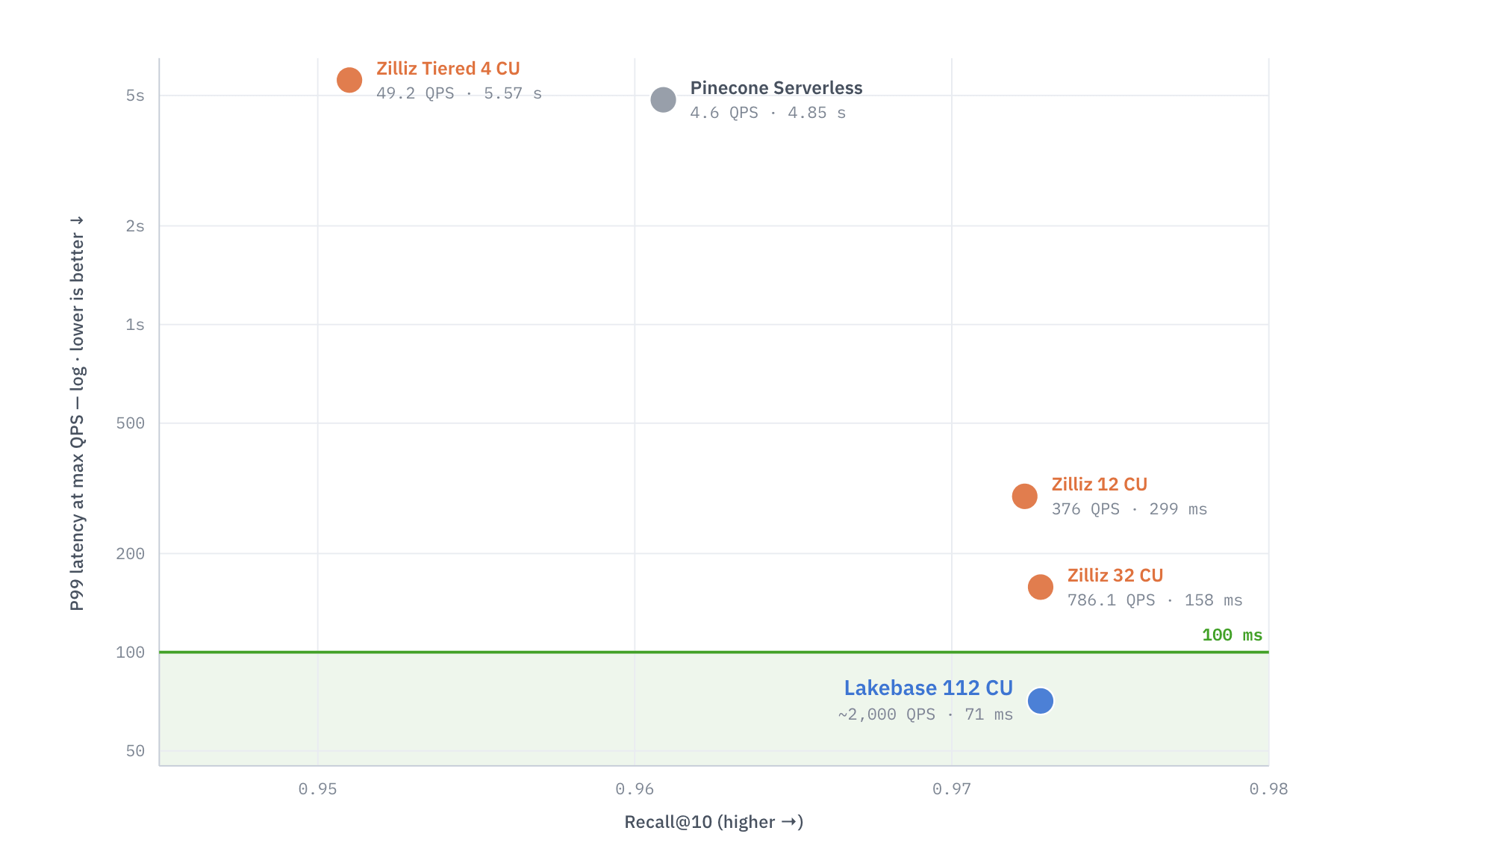Viewport: 1499px width, 866px height.
Task: Click the "200" y-axis tick label
Action: pyautogui.click(x=131, y=554)
